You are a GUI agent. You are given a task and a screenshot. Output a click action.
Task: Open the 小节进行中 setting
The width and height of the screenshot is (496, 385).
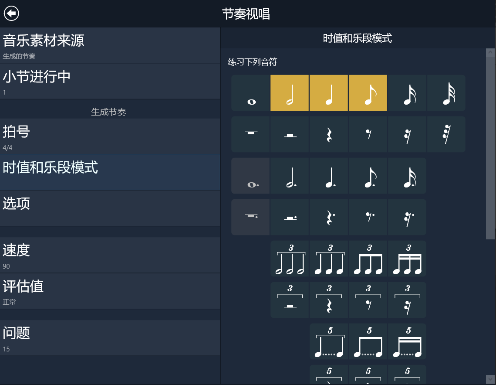(x=110, y=82)
